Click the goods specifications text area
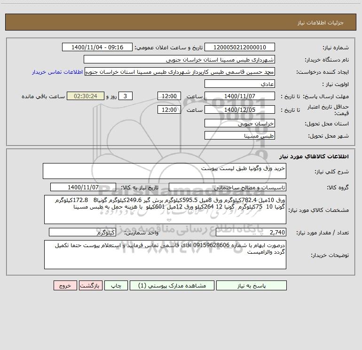 coord(165,210)
